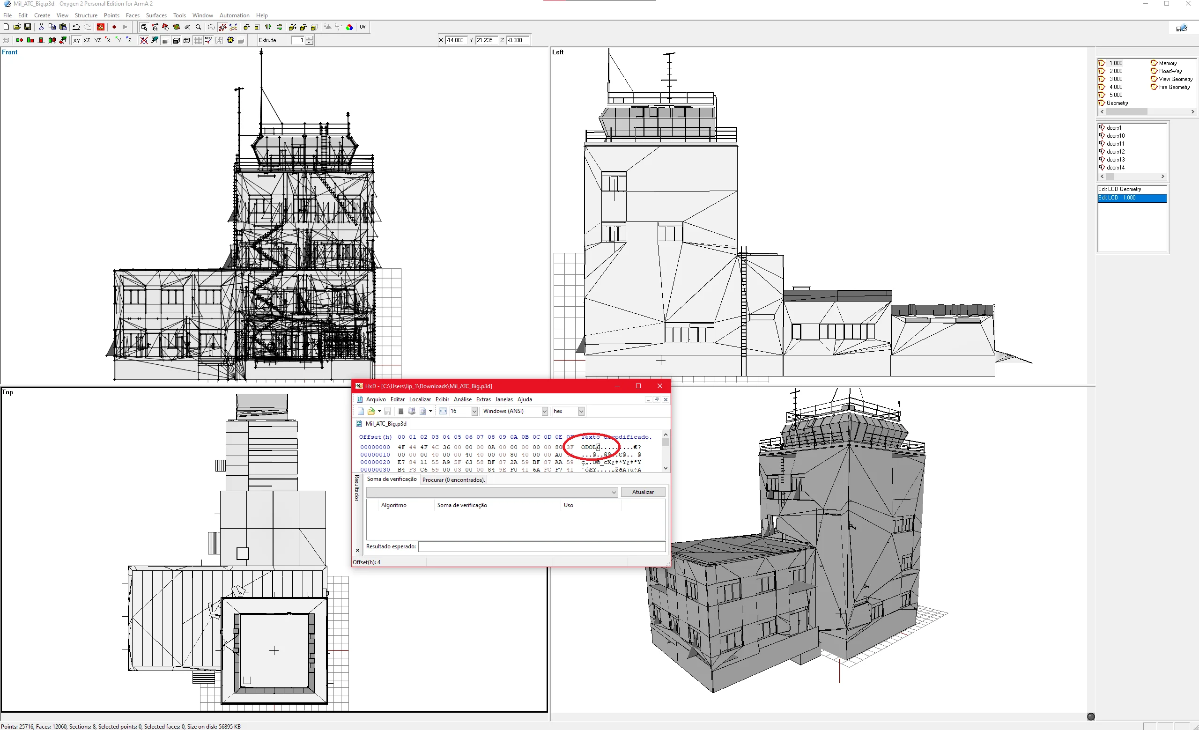Open the Structure menu in Oxygen
1199x730 pixels.
[x=86, y=15]
